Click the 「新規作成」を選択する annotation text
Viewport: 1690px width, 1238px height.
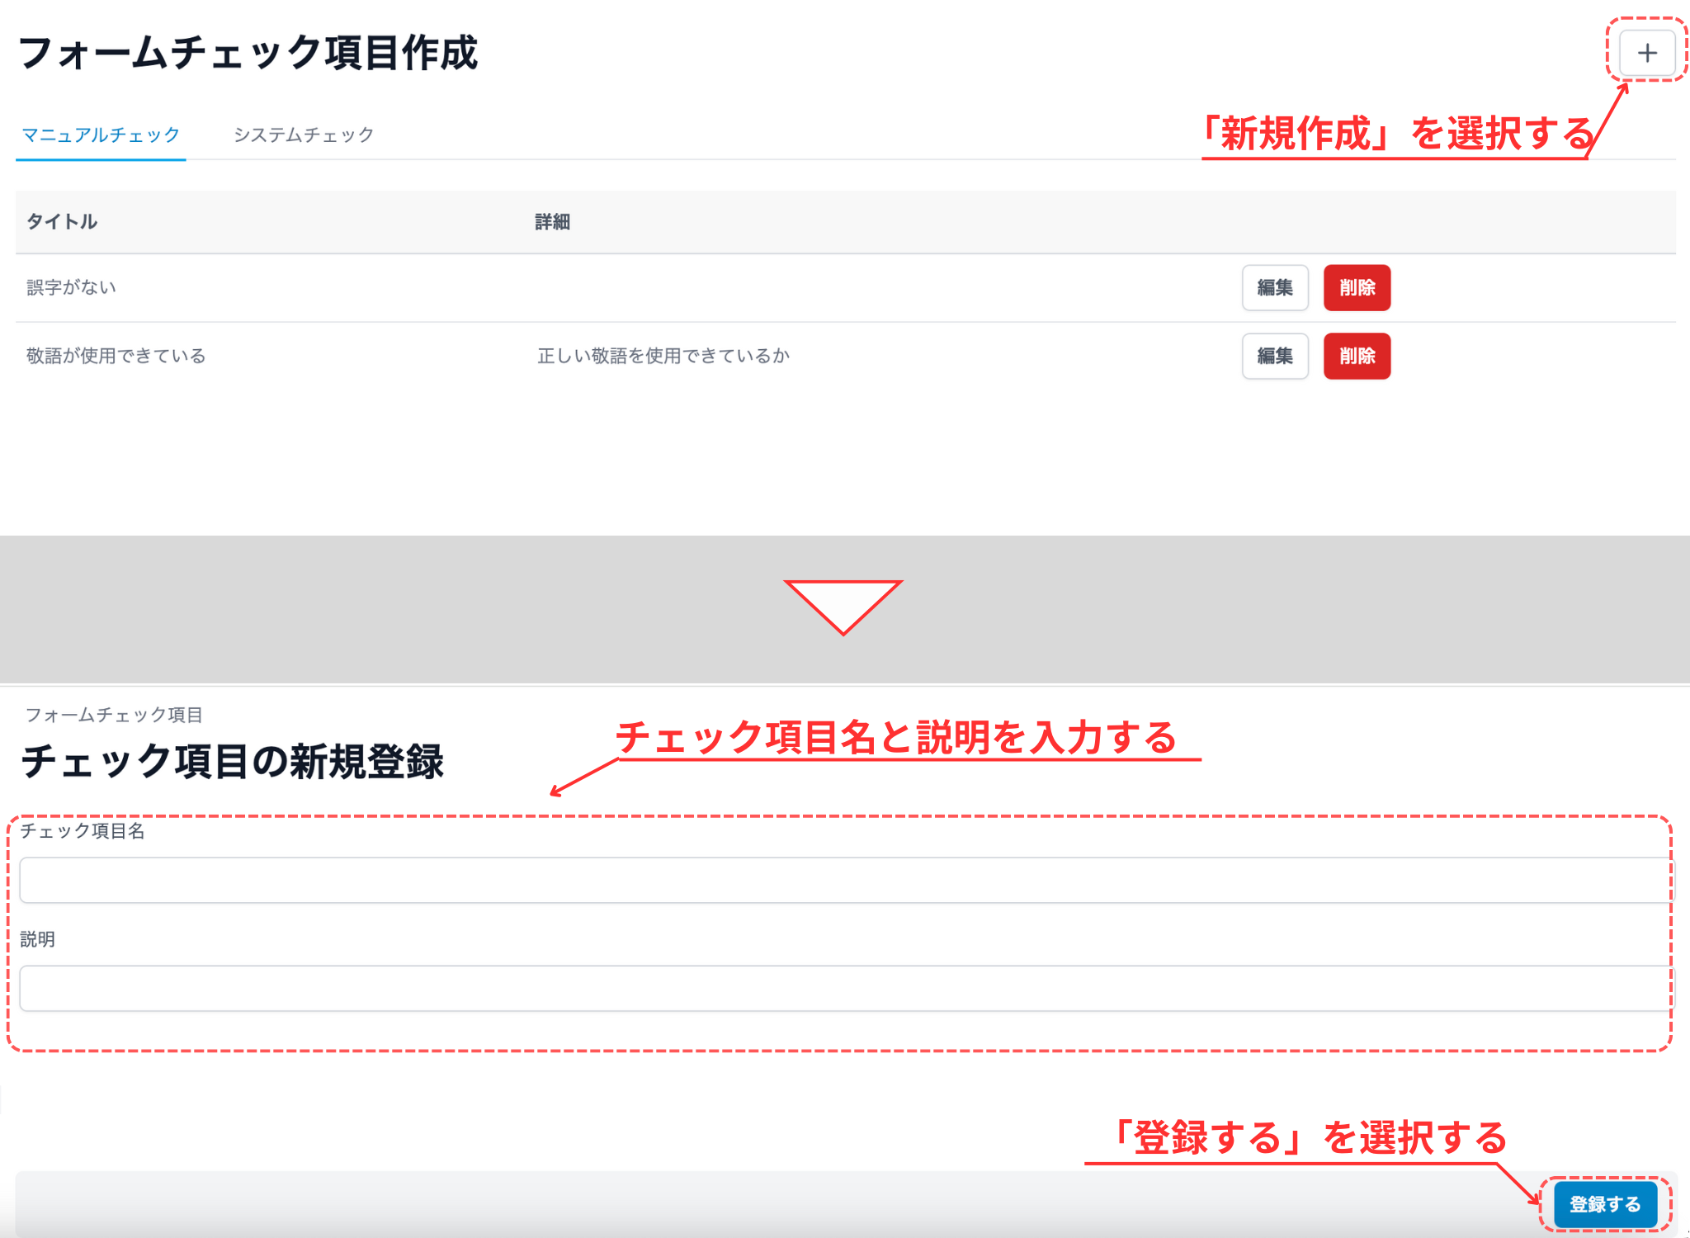[1395, 134]
